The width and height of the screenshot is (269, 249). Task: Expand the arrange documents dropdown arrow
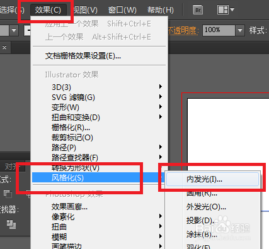point(232,9)
